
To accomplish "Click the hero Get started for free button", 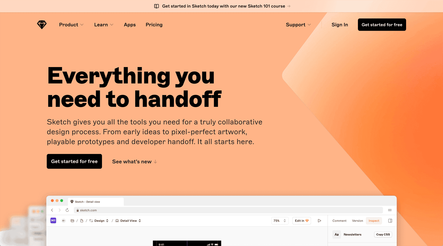I will 74,161.
